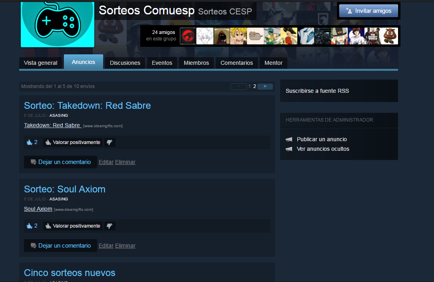The height and width of the screenshot is (282, 434).
Task: Switch to the Vista general tab
Action: [x=40, y=63]
